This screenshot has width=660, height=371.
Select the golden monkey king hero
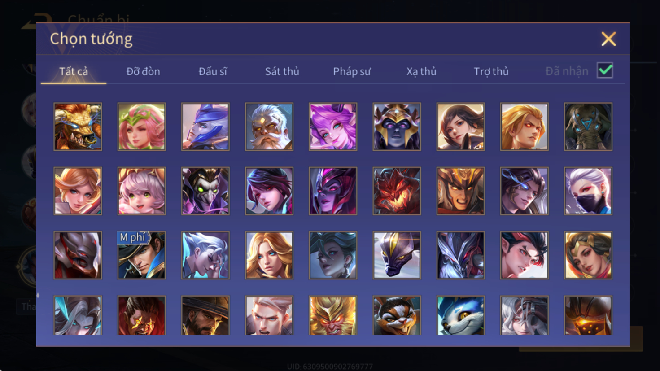pos(333,315)
